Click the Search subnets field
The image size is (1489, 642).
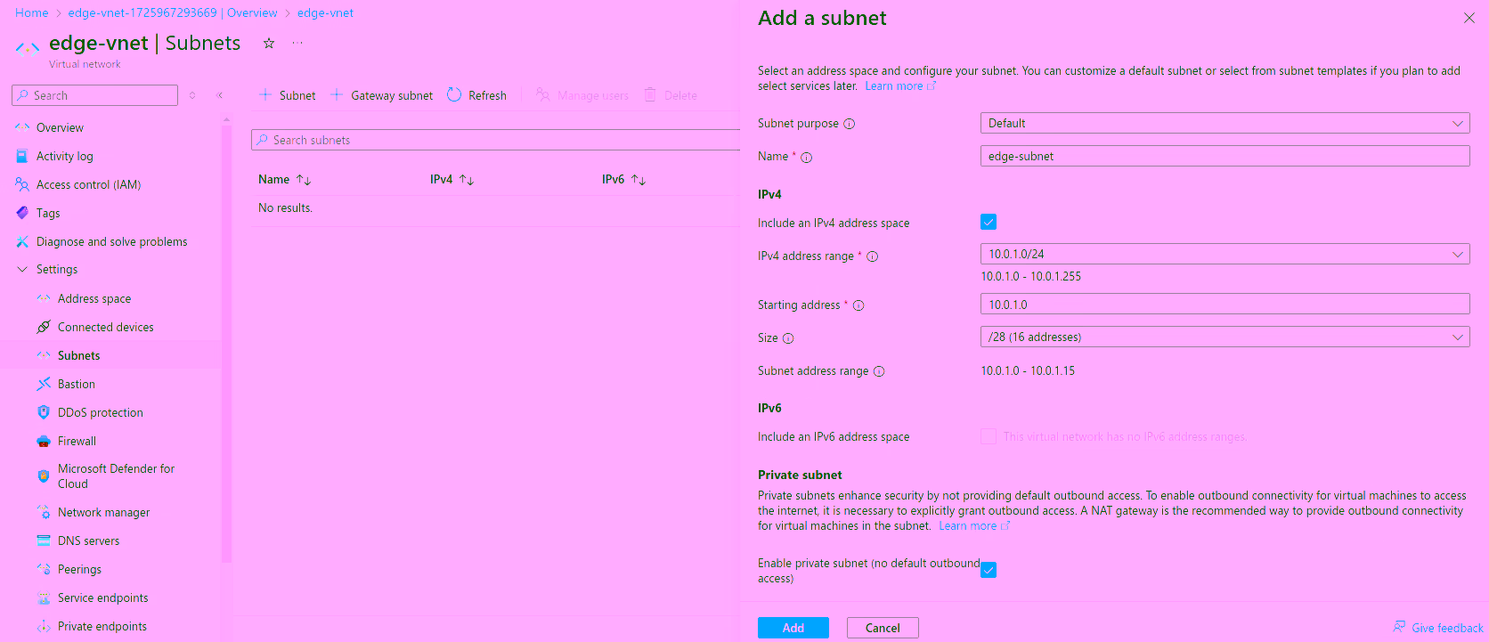496,140
